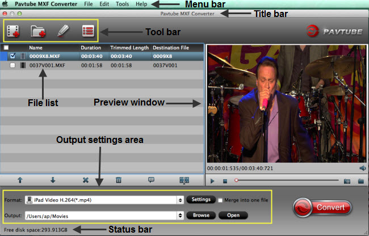Open the Apple menu
Screen dimensions: 369x236
[5, 4]
